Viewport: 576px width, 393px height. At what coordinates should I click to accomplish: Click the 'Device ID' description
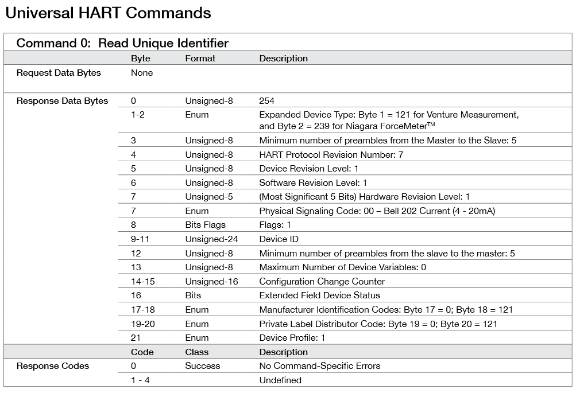coord(279,239)
